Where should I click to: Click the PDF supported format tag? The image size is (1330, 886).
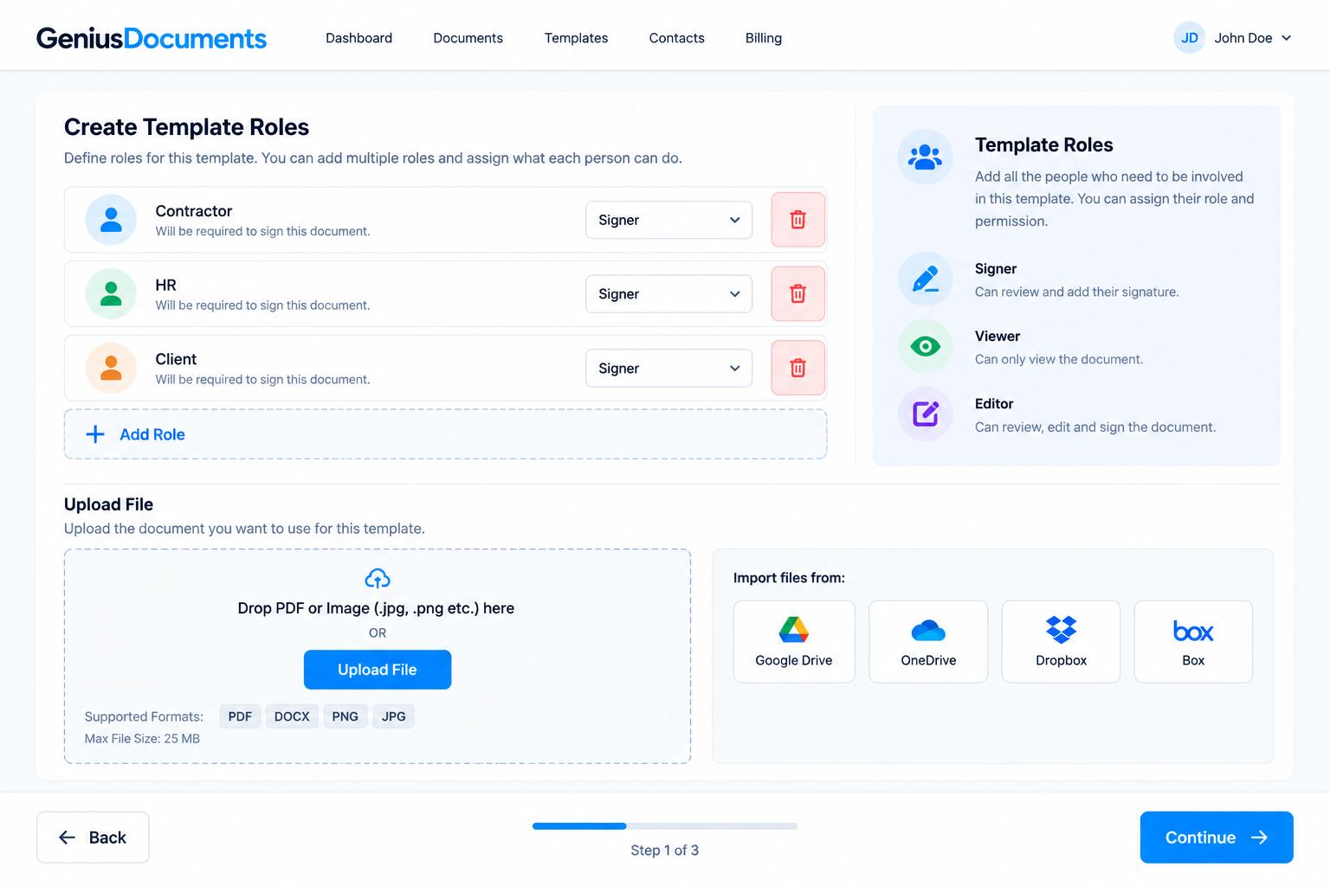(240, 716)
